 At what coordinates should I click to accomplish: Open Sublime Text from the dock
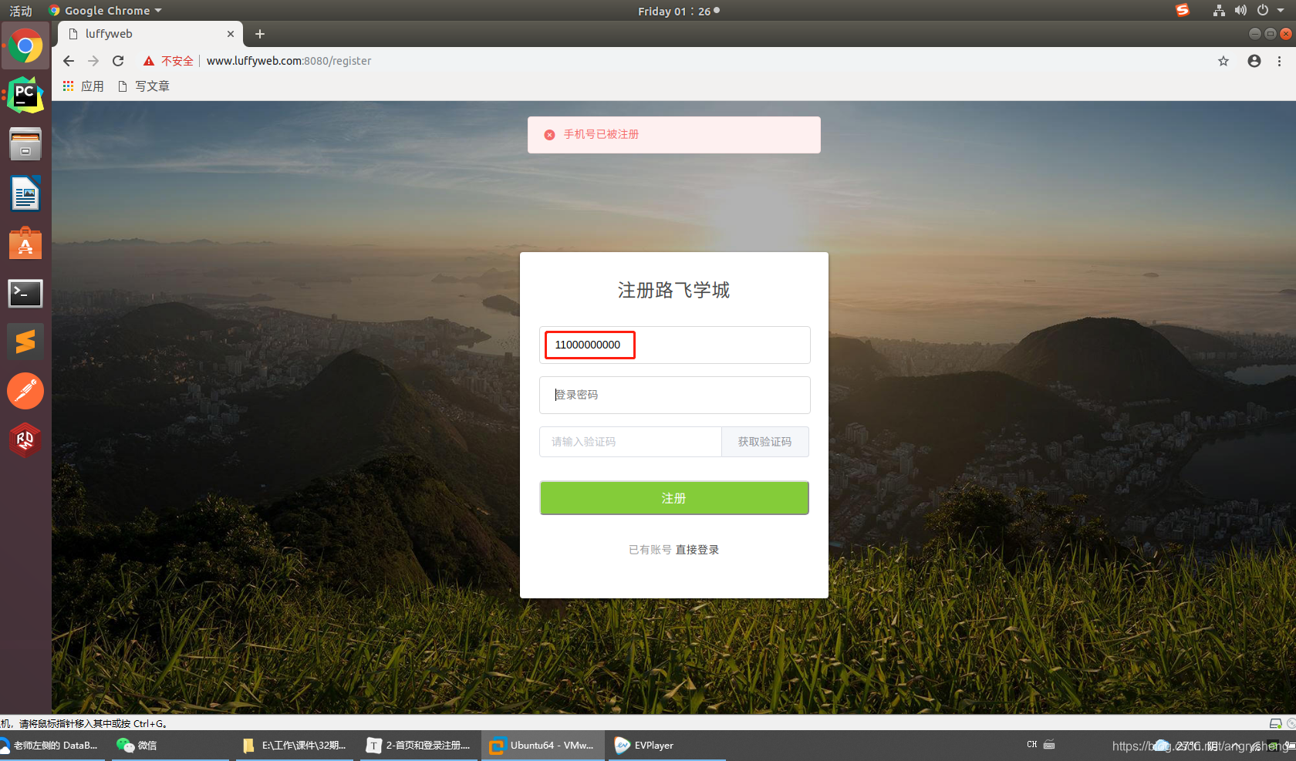click(25, 342)
